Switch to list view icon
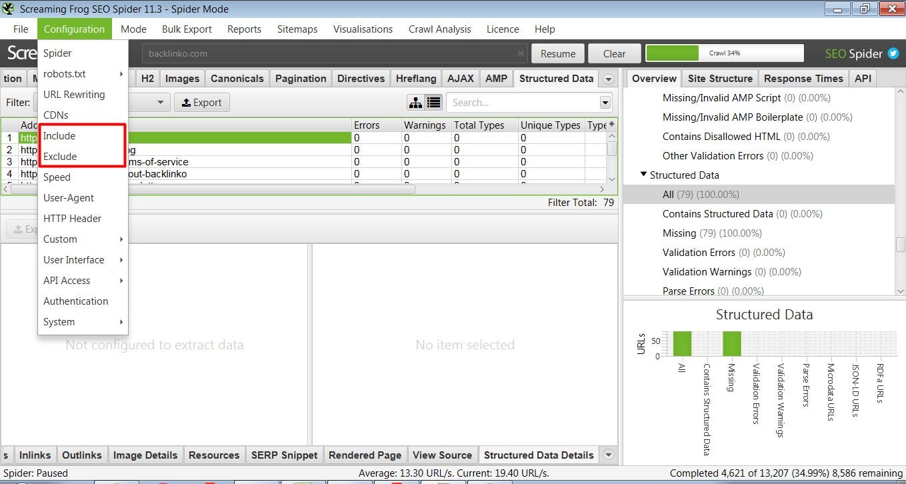The width and height of the screenshot is (906, 484). (434, 103)
